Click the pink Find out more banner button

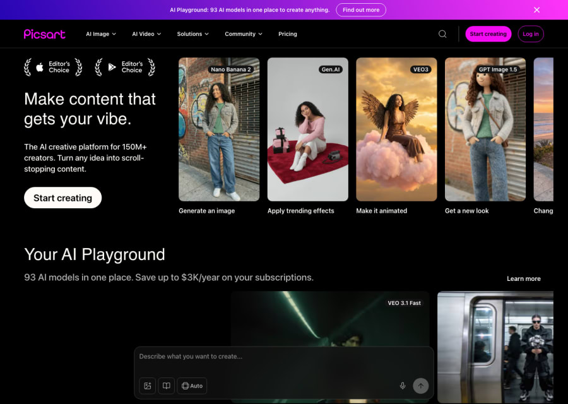coord(361,9)
